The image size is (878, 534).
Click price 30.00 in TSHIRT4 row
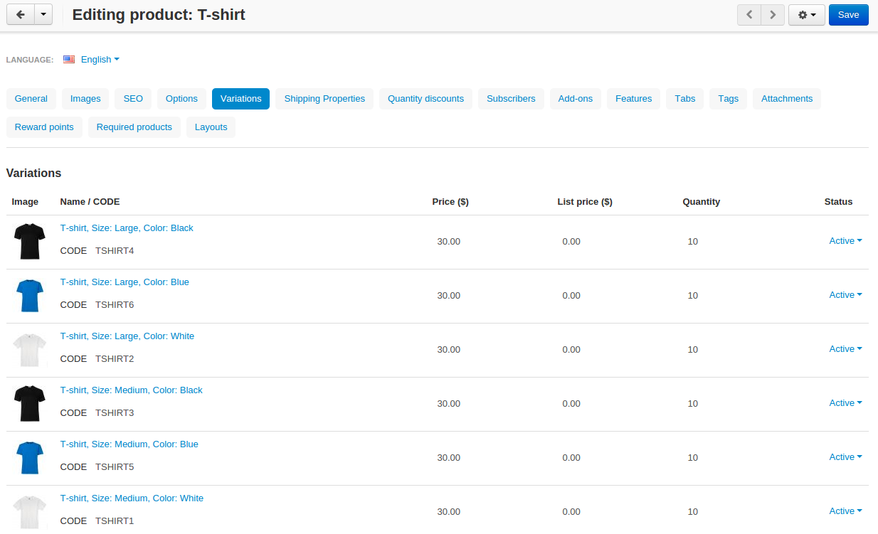tap(448, 242)
